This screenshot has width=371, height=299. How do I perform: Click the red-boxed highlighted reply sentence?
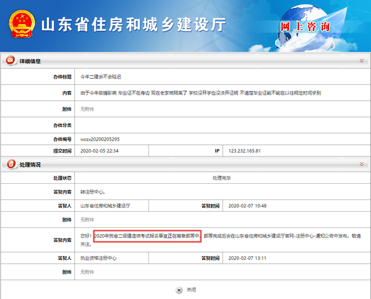pos(147,236)
